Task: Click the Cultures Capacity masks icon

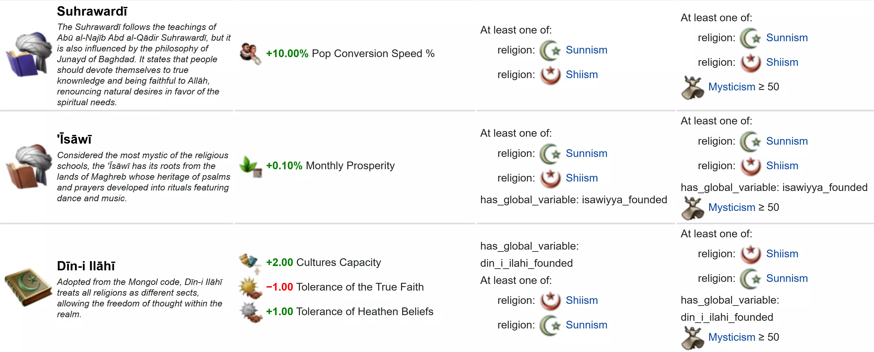Action: pyautogui.click(x=250, y=262)
